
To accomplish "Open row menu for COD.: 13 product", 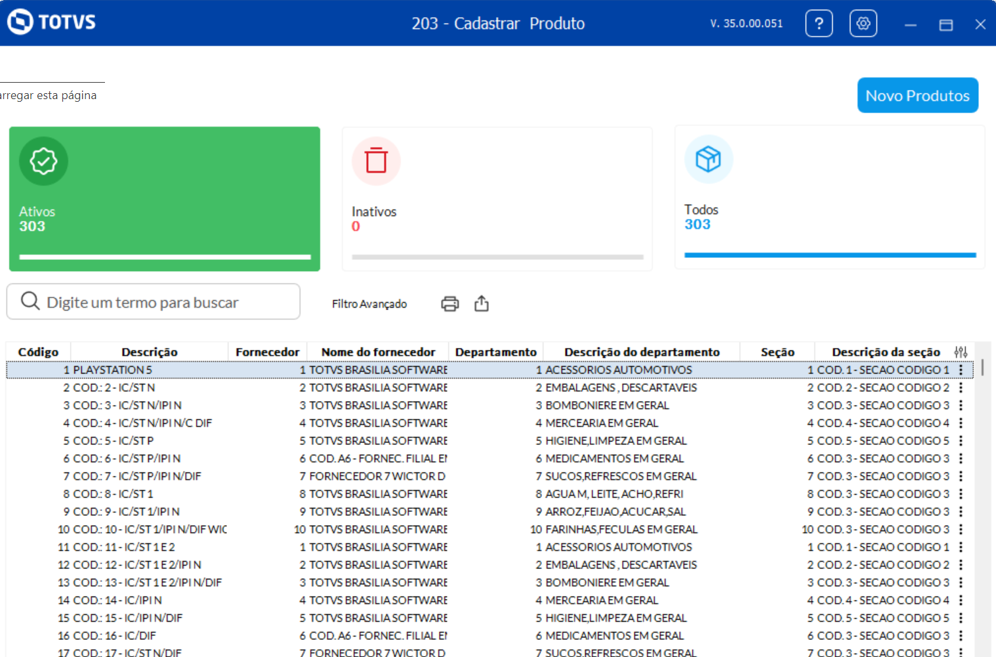I will (x=961, y=583).
